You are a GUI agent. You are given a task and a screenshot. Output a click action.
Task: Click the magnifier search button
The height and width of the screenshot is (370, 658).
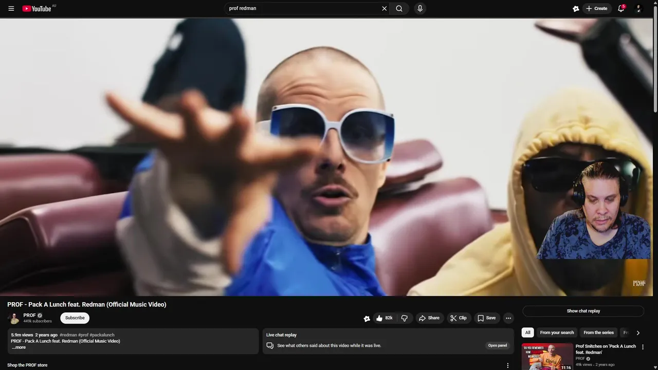tap(399, 9)
